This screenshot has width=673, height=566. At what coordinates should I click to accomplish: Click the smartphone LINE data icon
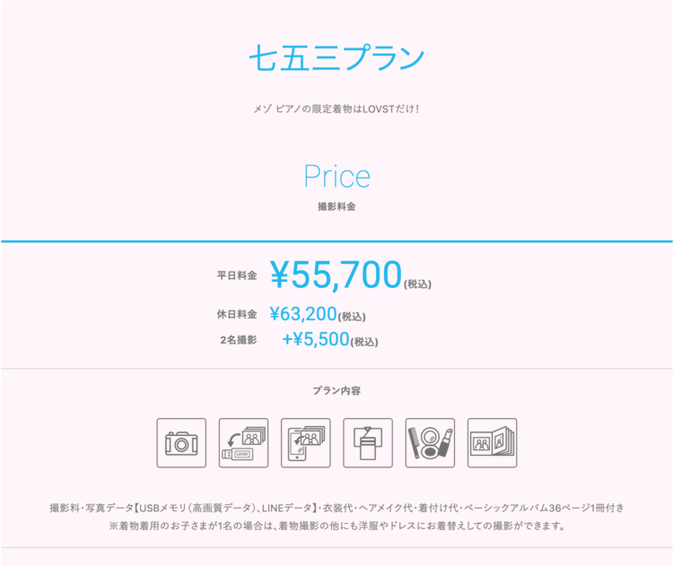click(305, 443)
